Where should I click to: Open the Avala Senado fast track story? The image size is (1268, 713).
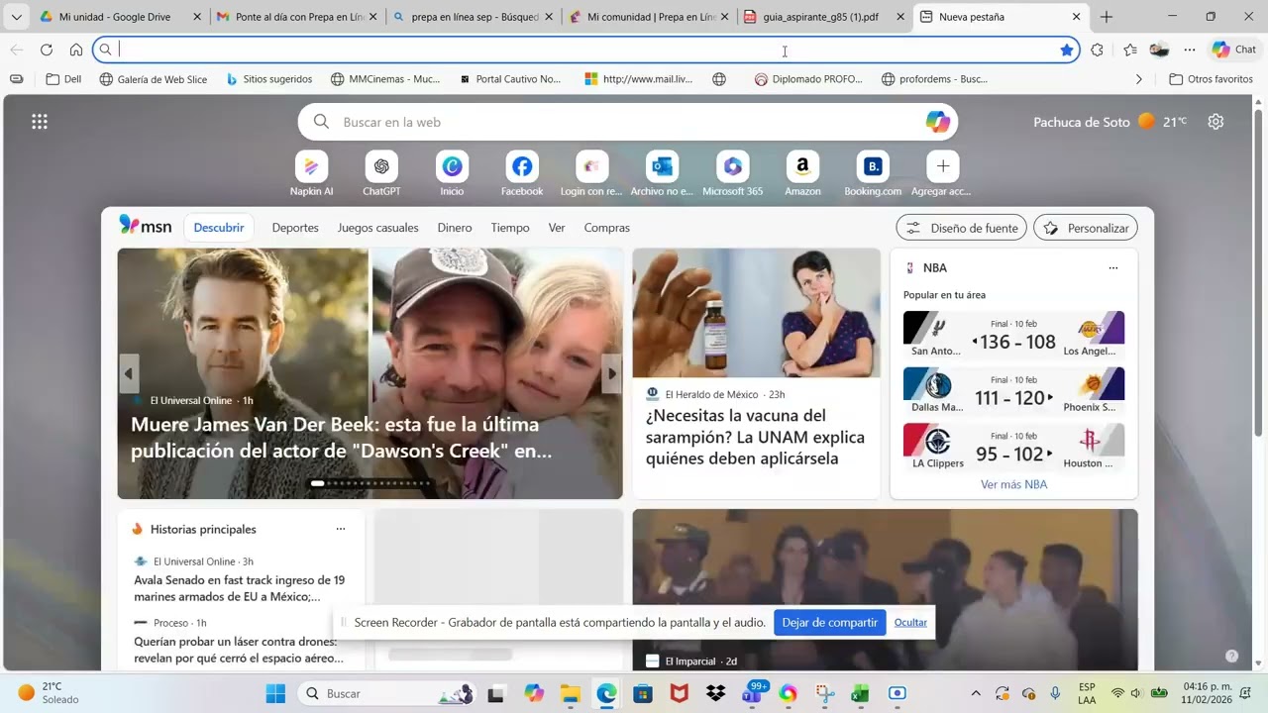pyautogui.click(x=240, y=588)
